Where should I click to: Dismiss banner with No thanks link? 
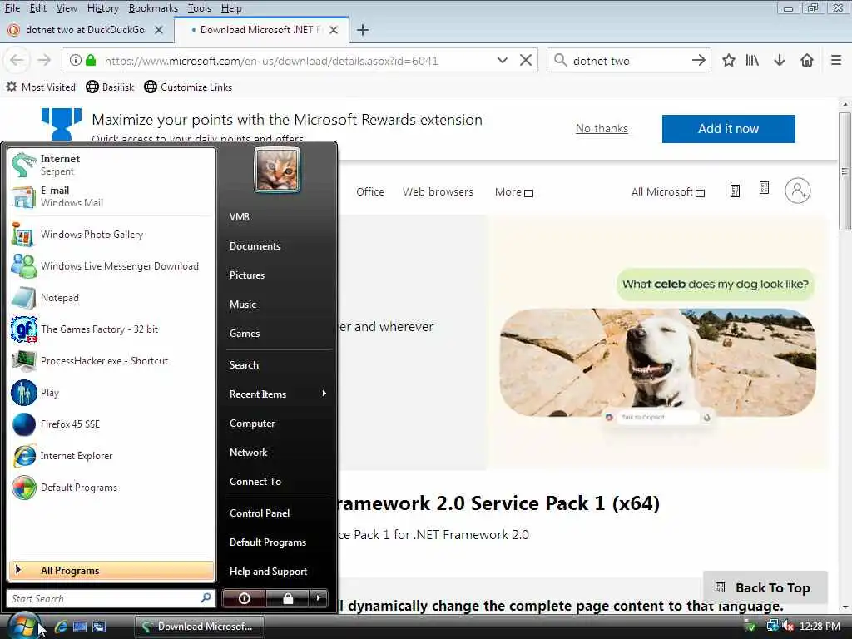602,129
